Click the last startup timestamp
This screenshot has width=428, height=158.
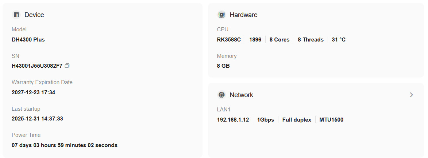tap(37, 119)
